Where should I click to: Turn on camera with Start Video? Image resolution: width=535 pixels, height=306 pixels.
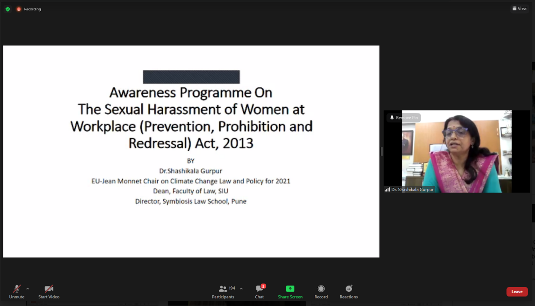[49, 291]
